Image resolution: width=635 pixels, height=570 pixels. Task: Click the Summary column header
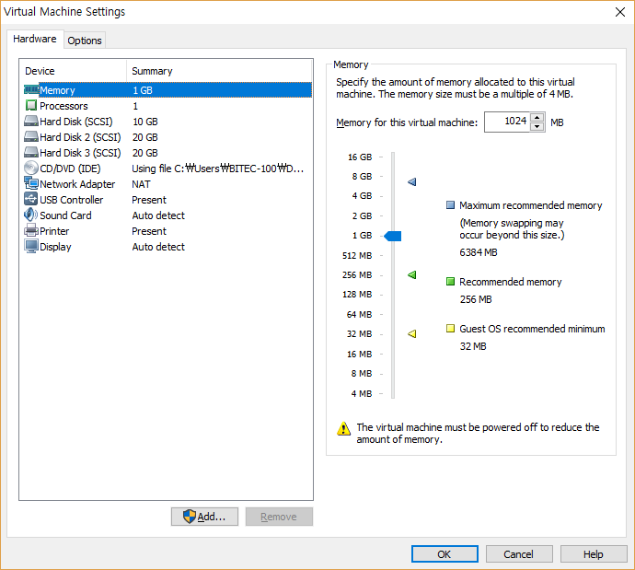pyautogui.click(x=219, y=71)
